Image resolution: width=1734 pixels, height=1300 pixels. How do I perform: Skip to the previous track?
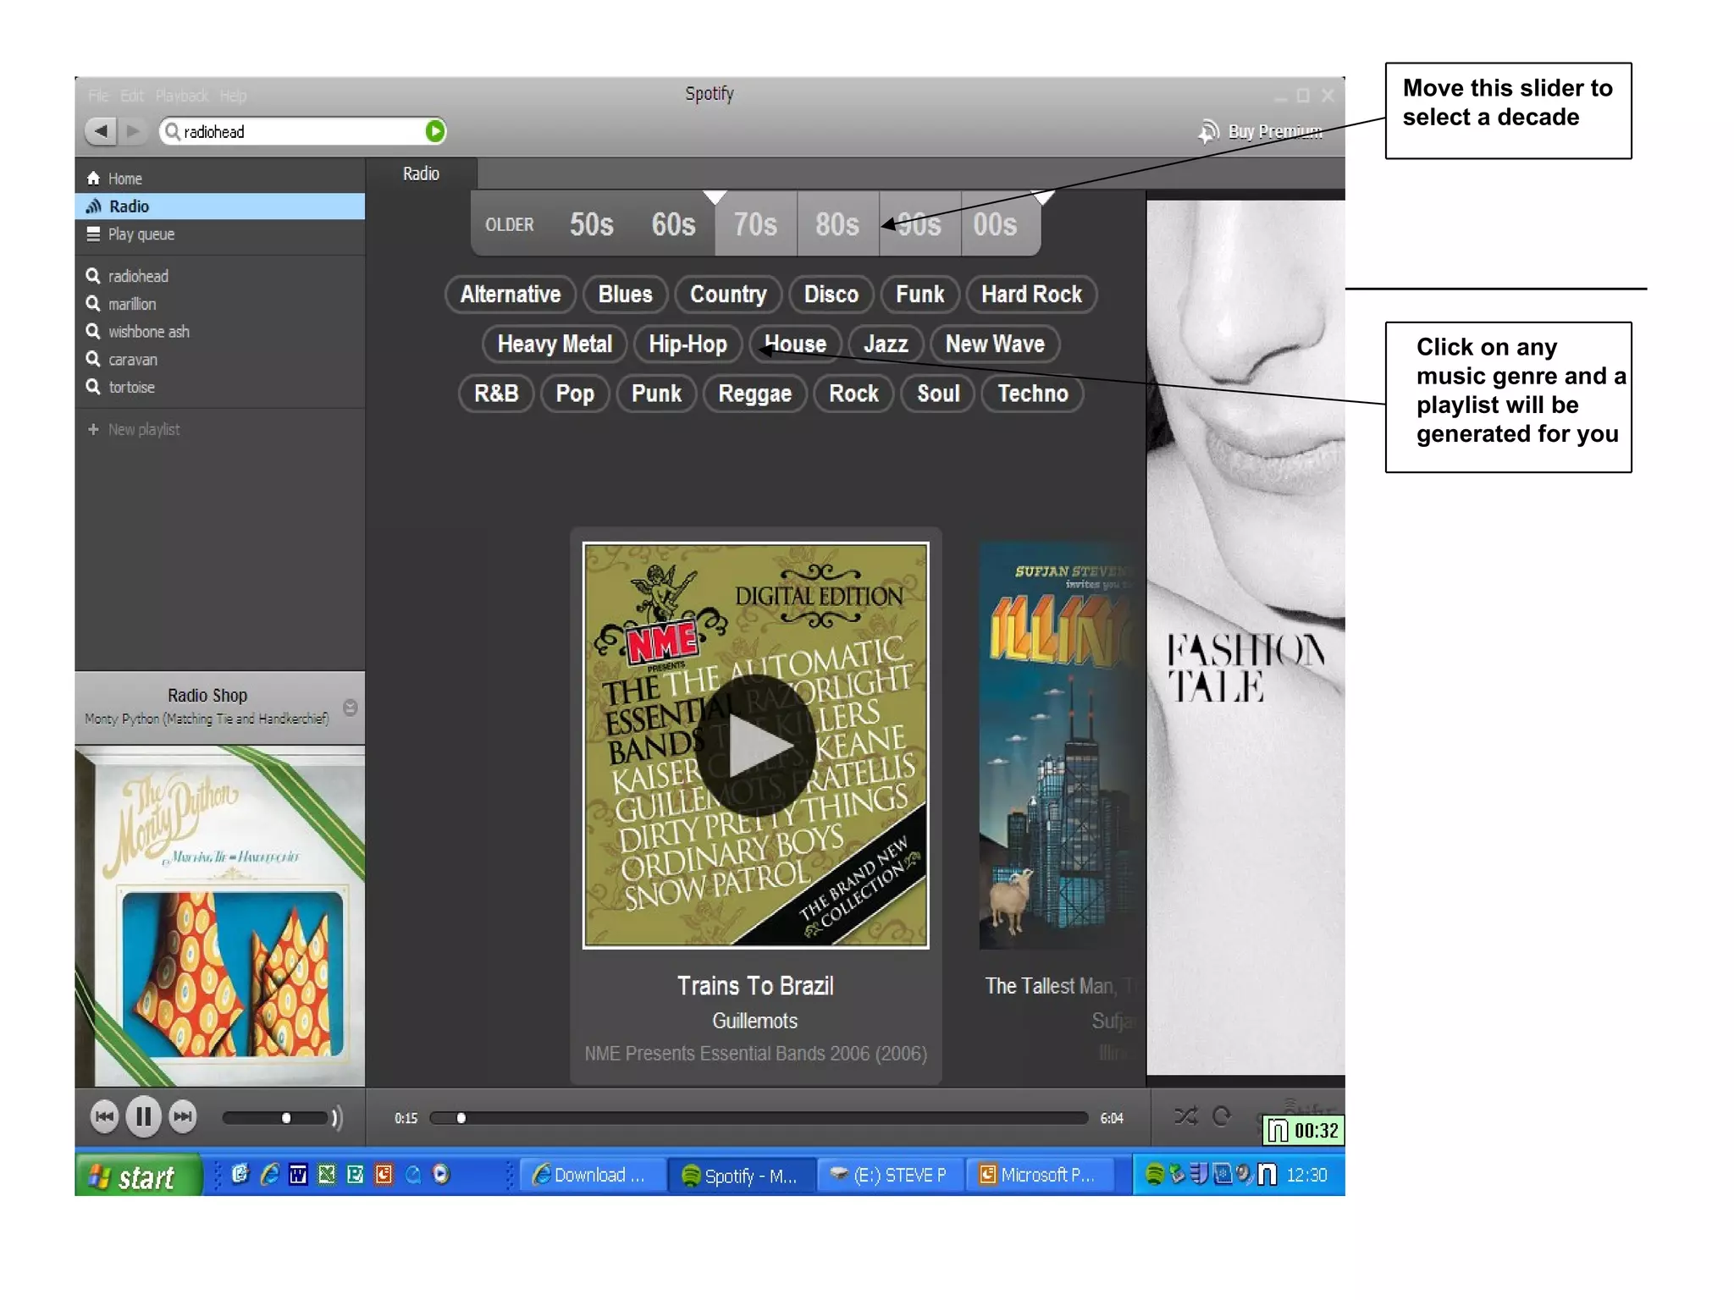point(104,1117)
